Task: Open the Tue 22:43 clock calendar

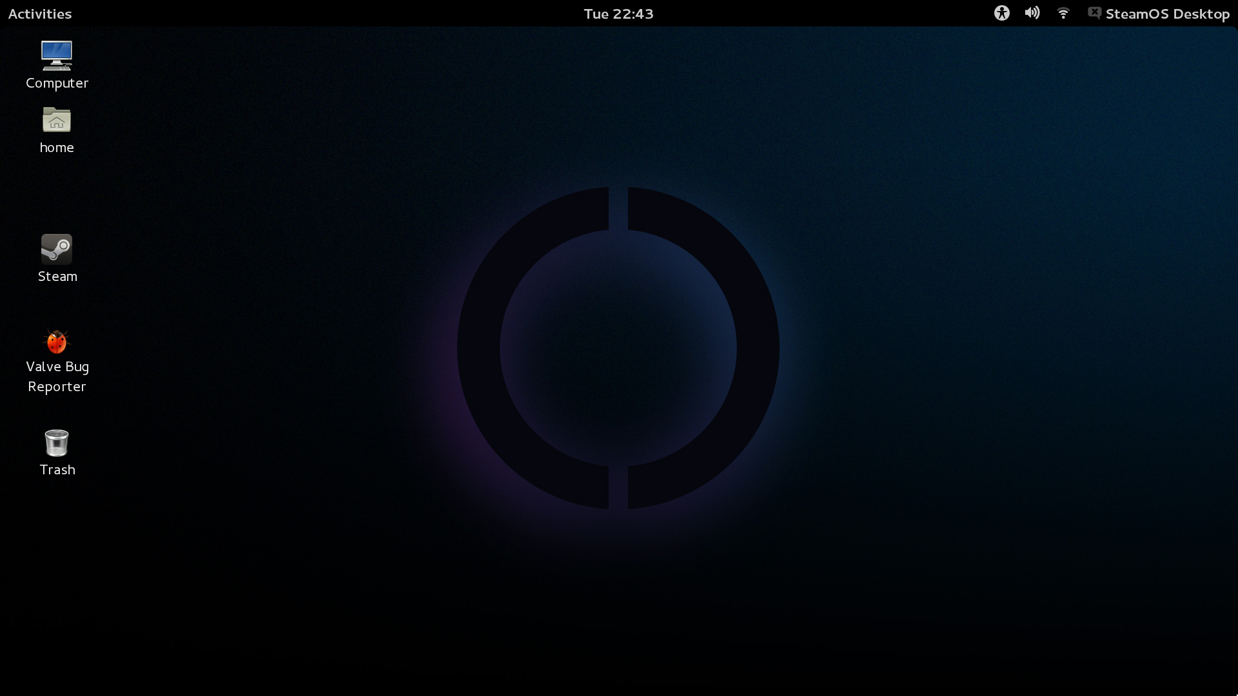Action: pyautogui.click(x=618, y=14)
